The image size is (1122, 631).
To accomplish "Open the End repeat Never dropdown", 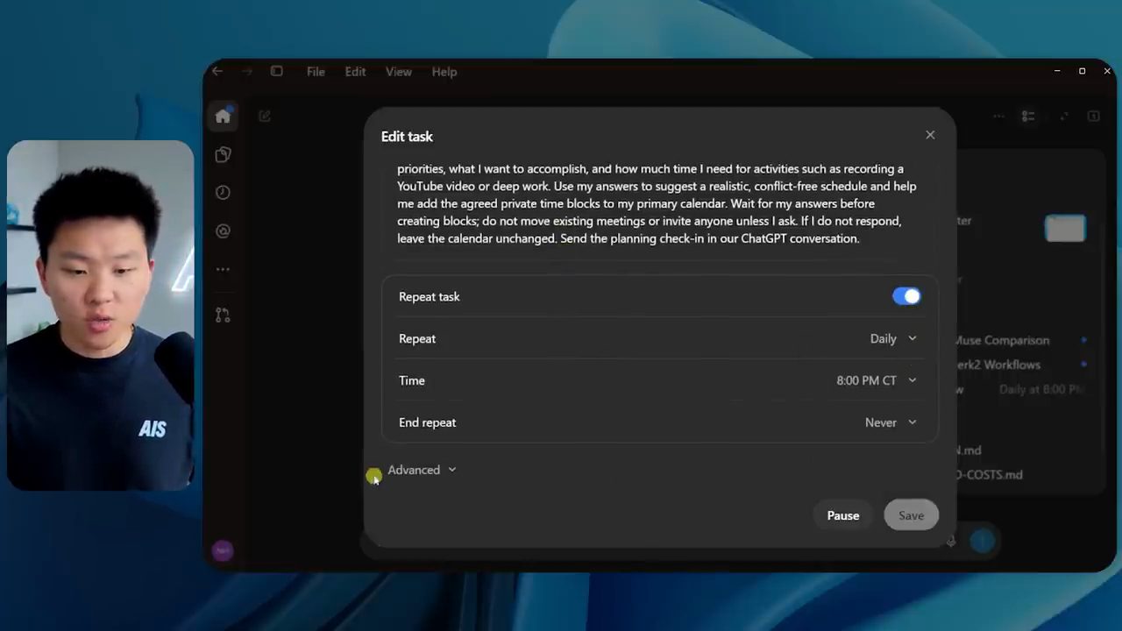I will (890, 422).
